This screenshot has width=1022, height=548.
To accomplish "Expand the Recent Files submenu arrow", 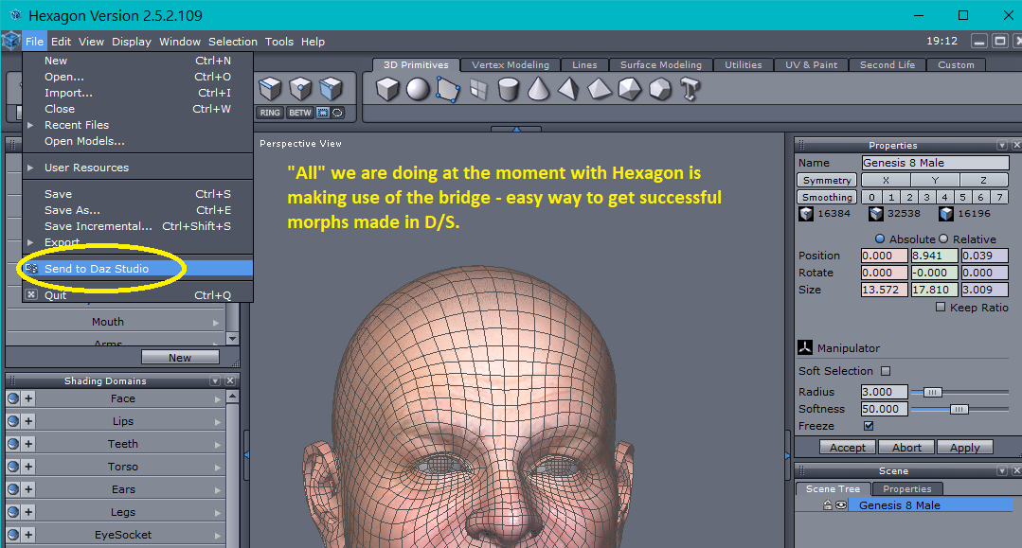I will tap(30, 124).
